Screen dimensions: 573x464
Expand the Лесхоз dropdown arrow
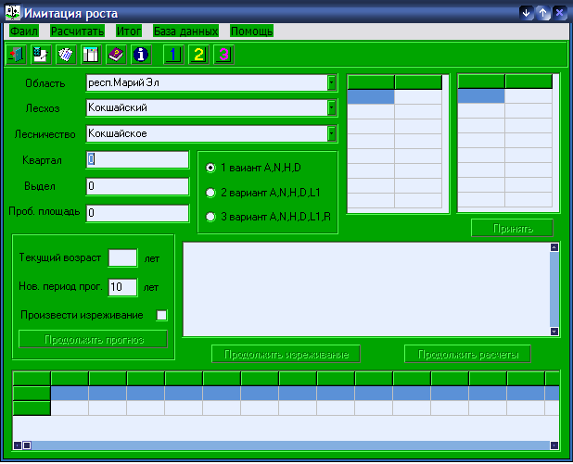(x=331, y=107)
